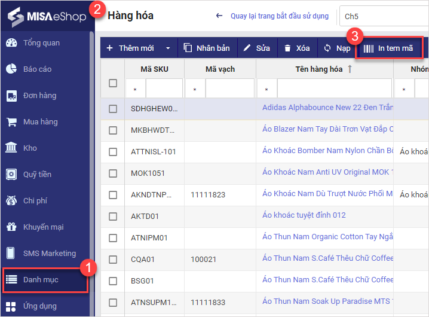Check the ATNSUPM1... row checkbox
Screen dimensions: 429x317
tap(113, 303)
